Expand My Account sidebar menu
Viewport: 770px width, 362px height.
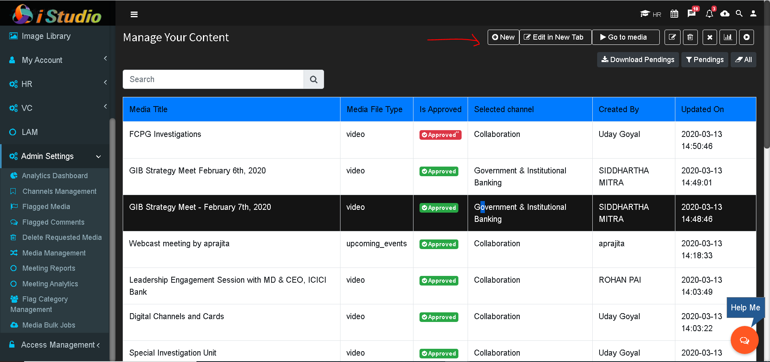(x=55, y=60)
